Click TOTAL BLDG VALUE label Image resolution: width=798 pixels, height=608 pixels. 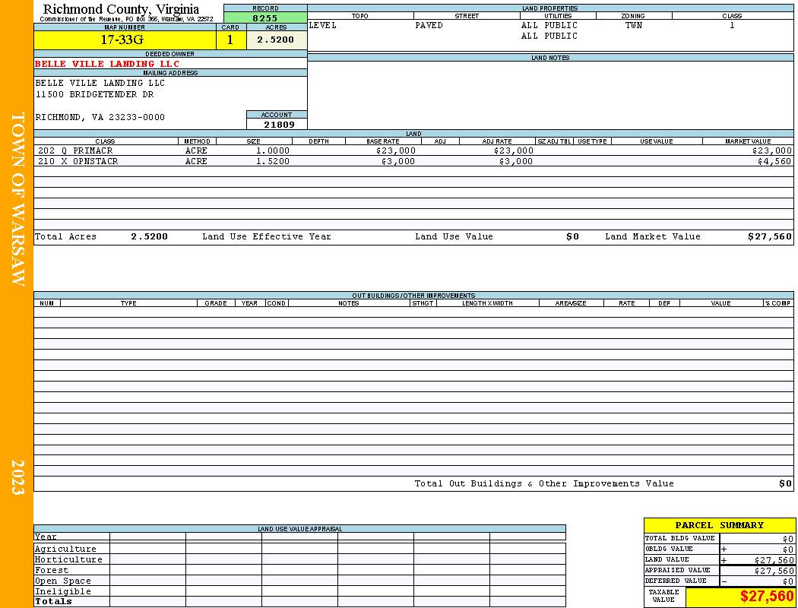[679, 538]
